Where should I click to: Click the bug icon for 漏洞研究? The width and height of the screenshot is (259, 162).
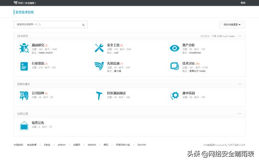24,48
